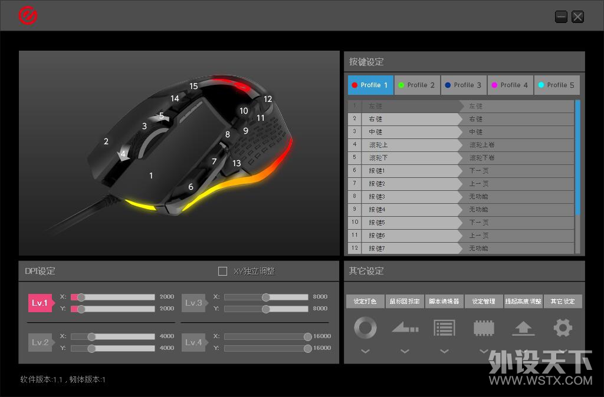The width and height of the screenshot is (604, 397).
Task: Click the blue key-list scrollbar
Action: [577, 158]
